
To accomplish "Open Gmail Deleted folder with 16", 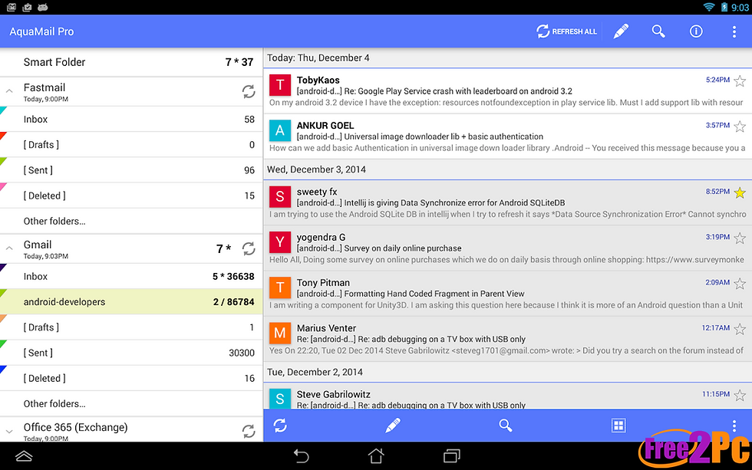I will click(131, 378).
